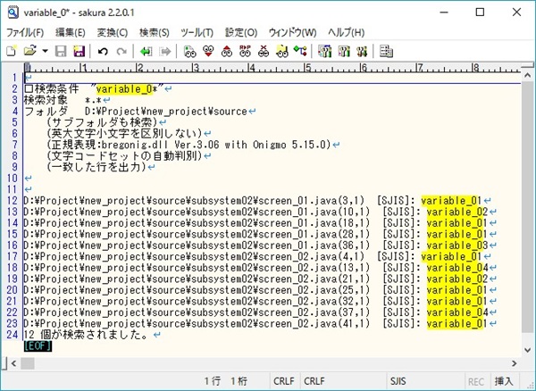536x391 pixels.
Task: Open the 編集(E) menu
Action: tap(70, 33)
